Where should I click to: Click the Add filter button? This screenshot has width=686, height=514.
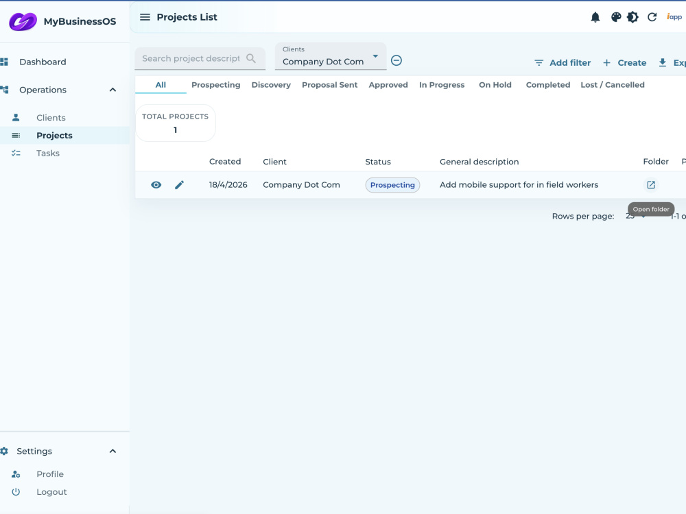(x=563, y=62)
